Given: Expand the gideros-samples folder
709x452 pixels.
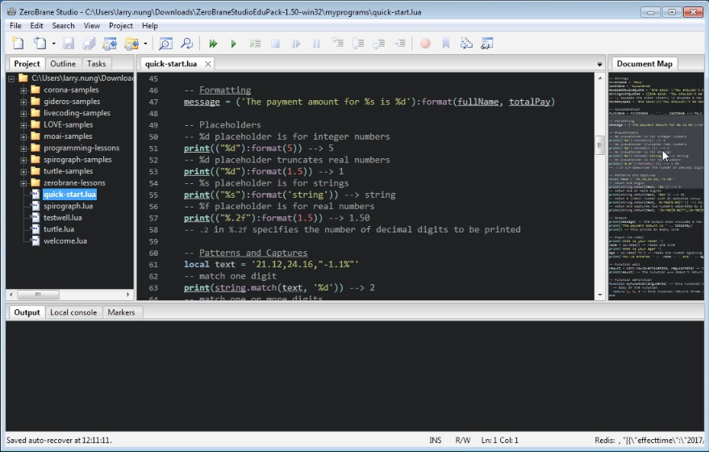Looking at the screenshot, I should 23,102.
